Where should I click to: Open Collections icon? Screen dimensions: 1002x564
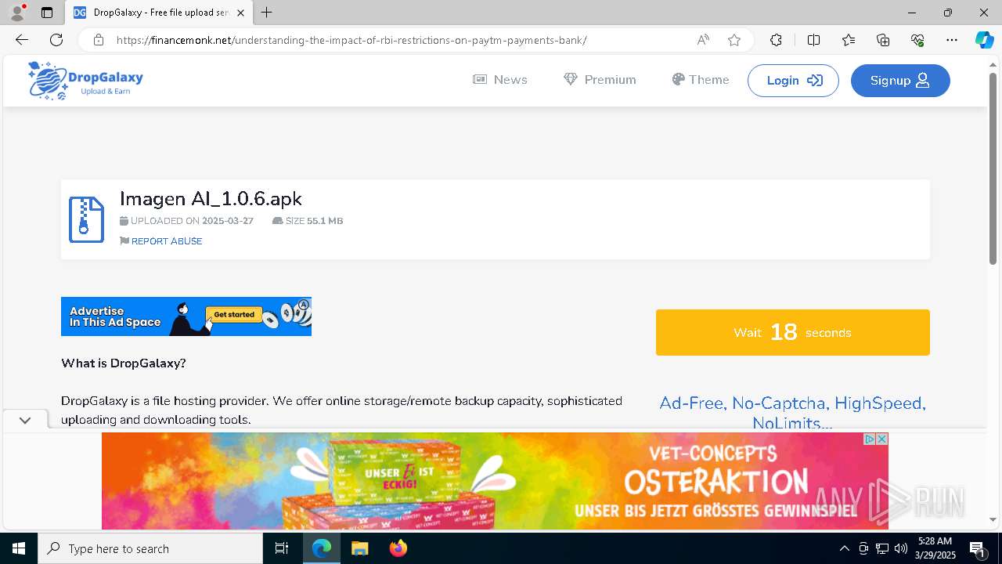(x=883, y=40)
